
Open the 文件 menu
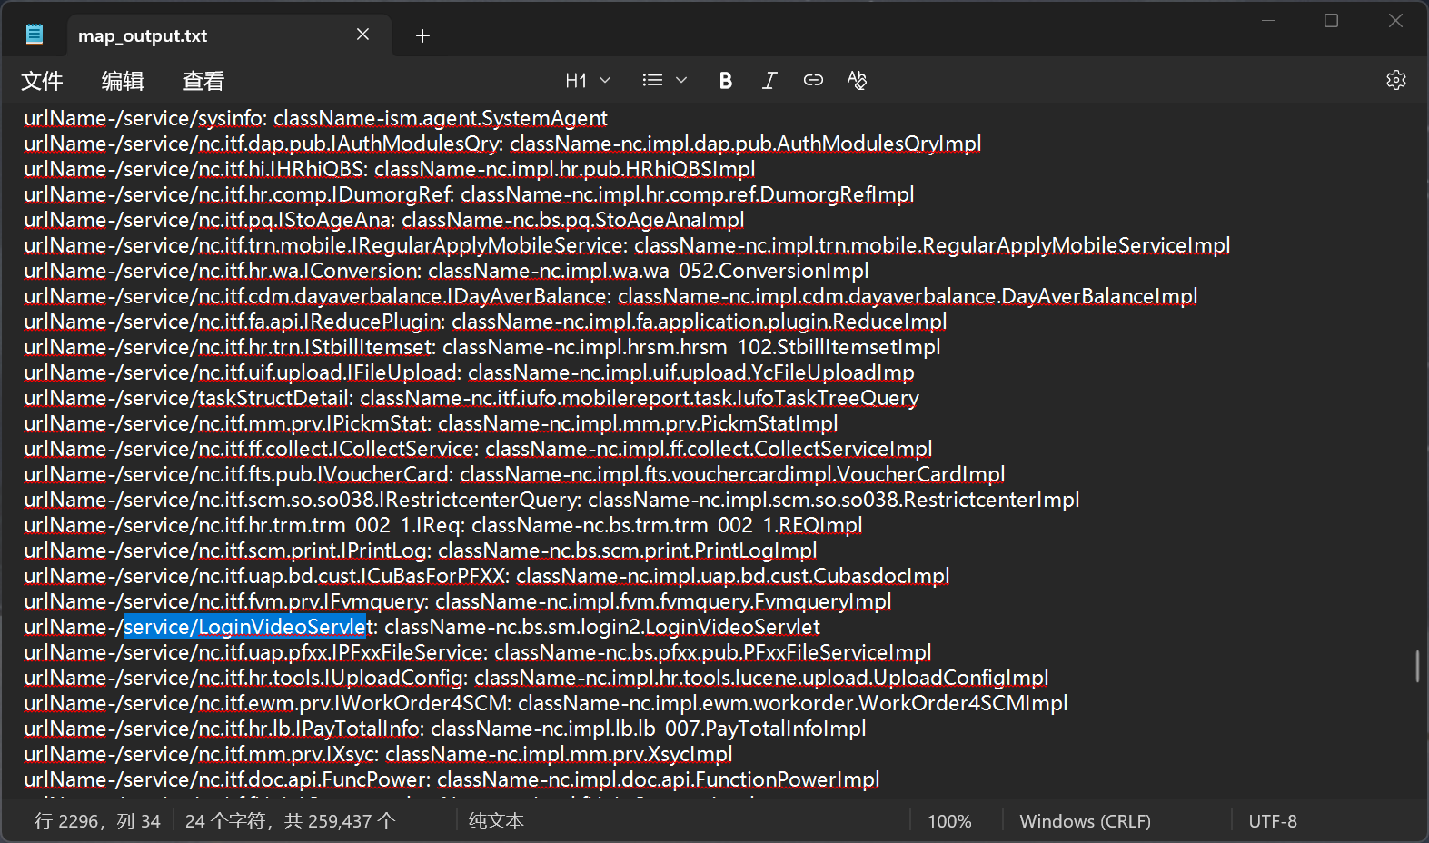(42, 81)
